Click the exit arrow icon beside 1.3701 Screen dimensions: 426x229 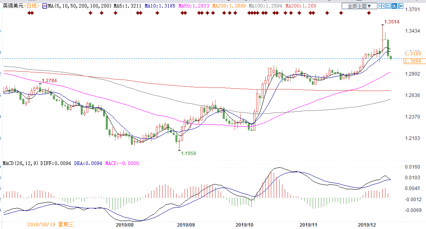(401, 6)
